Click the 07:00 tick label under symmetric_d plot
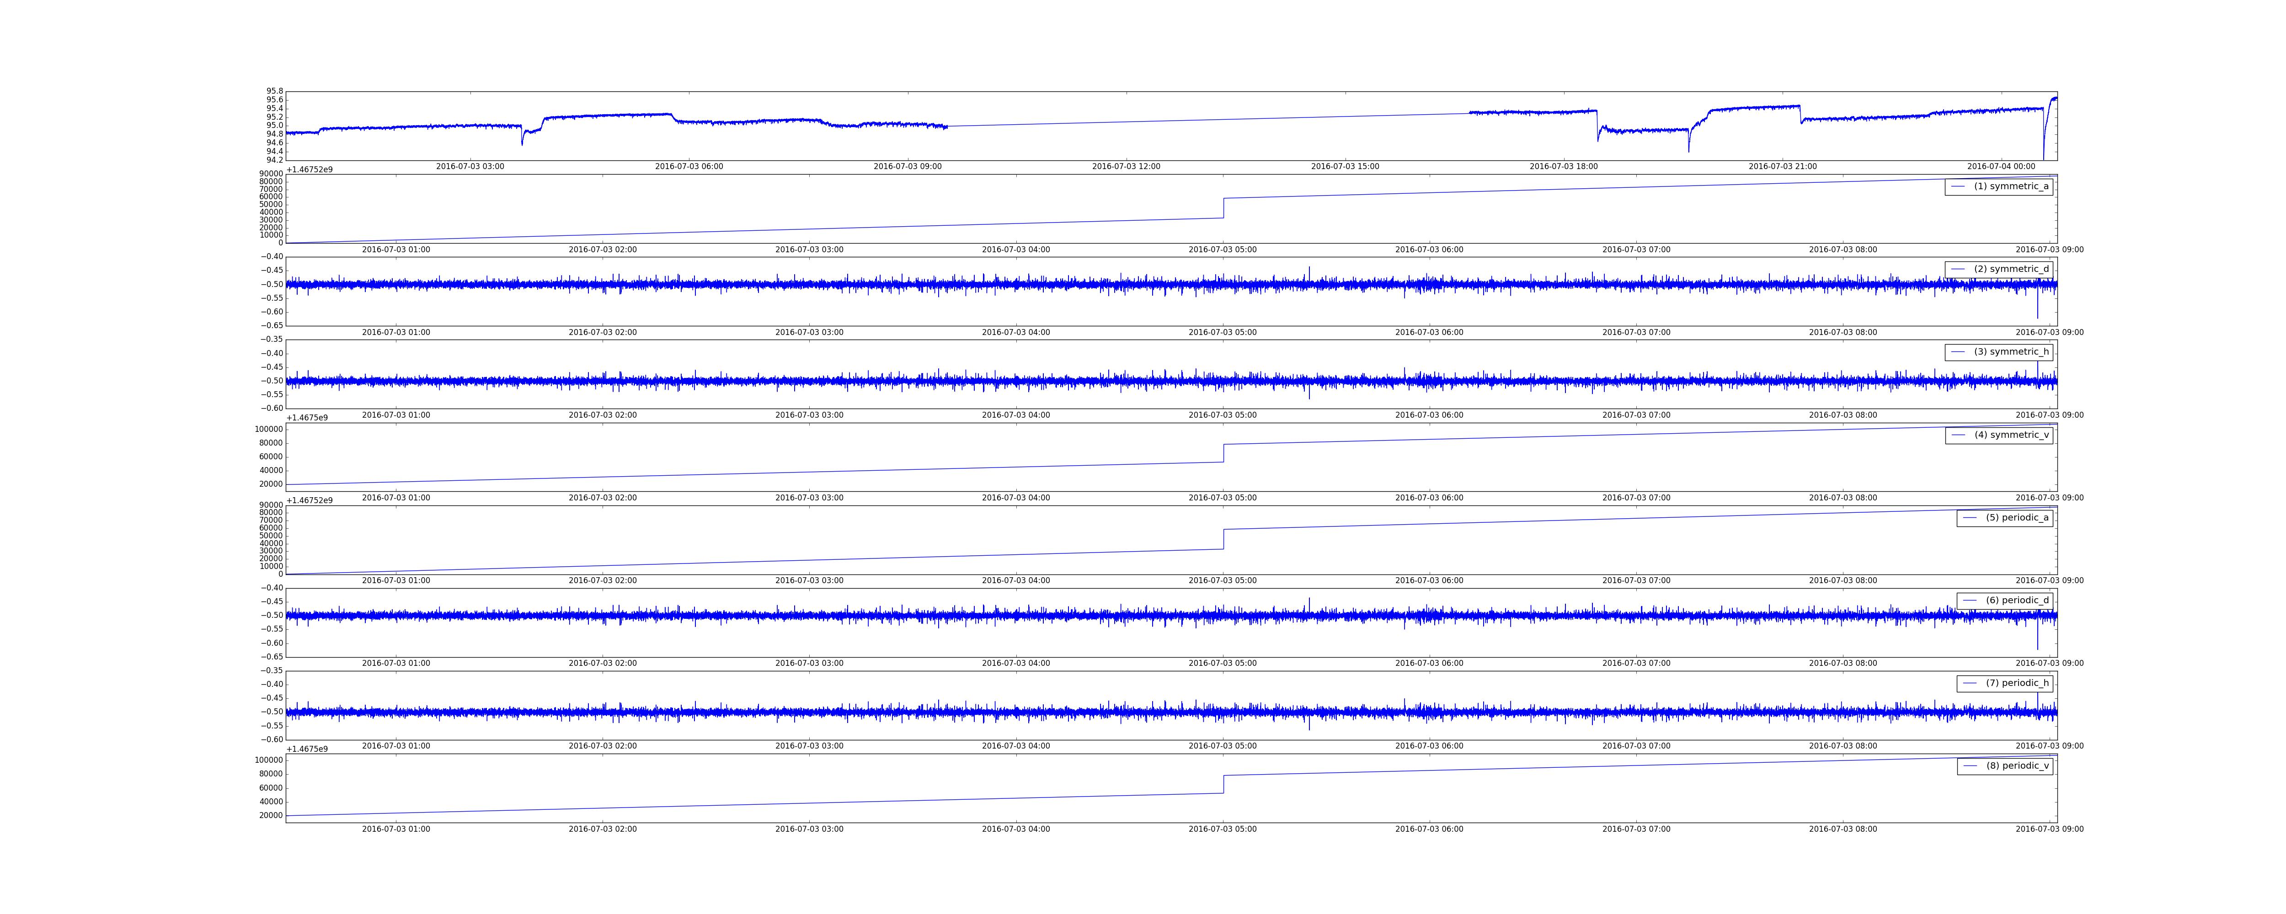The height and width of the screenshot is (914, 2286). point(1636,333)
